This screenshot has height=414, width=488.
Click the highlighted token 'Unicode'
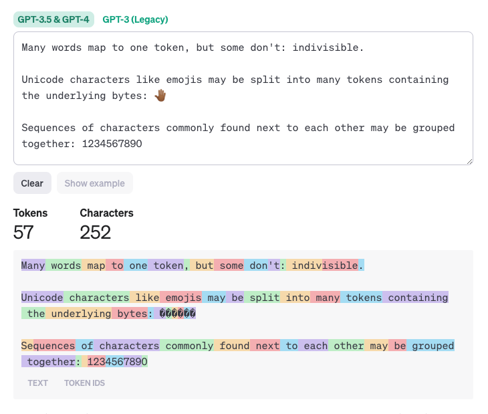42,297
